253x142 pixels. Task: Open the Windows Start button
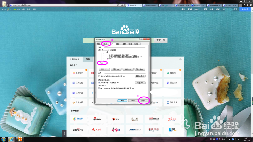4,139
